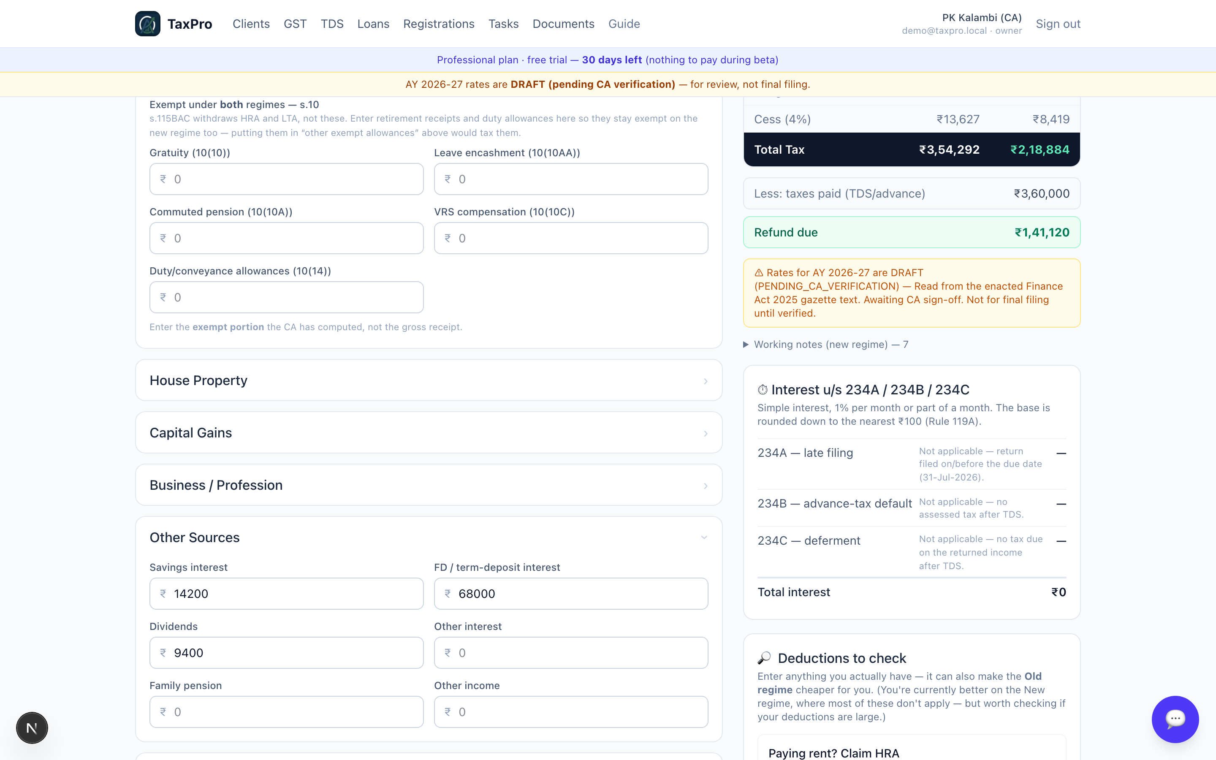Focus the FD / term-deposit interest field
Screen dimensions: 1216x760
[571, 594]
